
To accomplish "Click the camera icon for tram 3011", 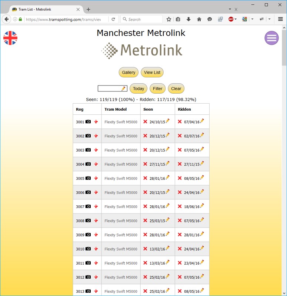I will [88, 263].
